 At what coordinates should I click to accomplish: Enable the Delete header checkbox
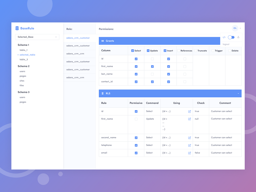230,51
